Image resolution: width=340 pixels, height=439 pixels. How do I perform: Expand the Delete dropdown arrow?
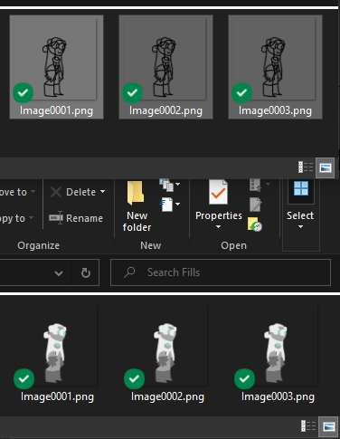coord(102,192)
